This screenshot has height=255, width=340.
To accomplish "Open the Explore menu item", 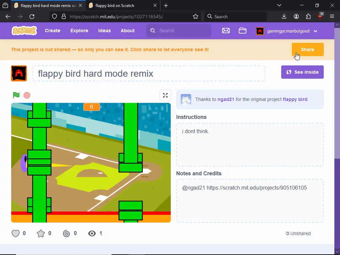I will pyautogui.click(x=79, y=31).
